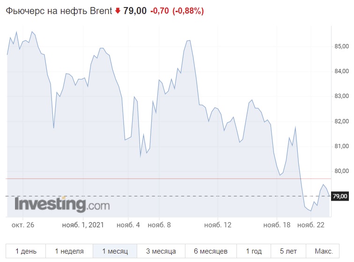Screen dimensions: 354x262
Task: Click the нояб. 1, 2021 axis label
Action: [83, 225]
